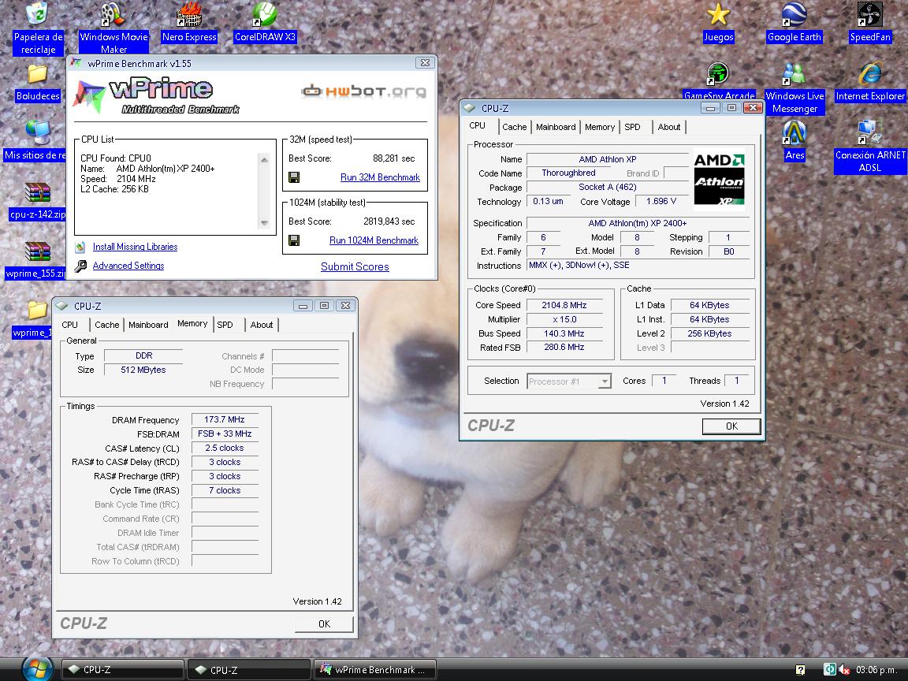This screenshot has width=908, height=681.
Task: Switch to Memory tab in right CPU-Z window
Action: click(x=599, y=127)
